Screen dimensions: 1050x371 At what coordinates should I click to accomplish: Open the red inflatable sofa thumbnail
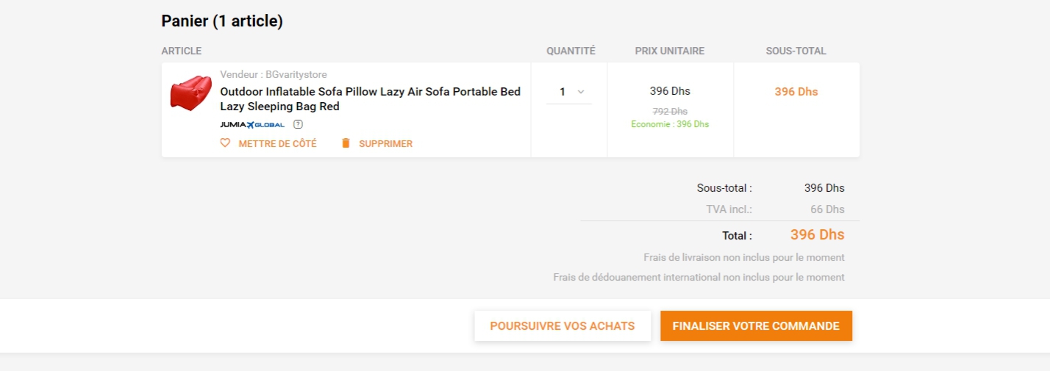(x=190, y=93)
